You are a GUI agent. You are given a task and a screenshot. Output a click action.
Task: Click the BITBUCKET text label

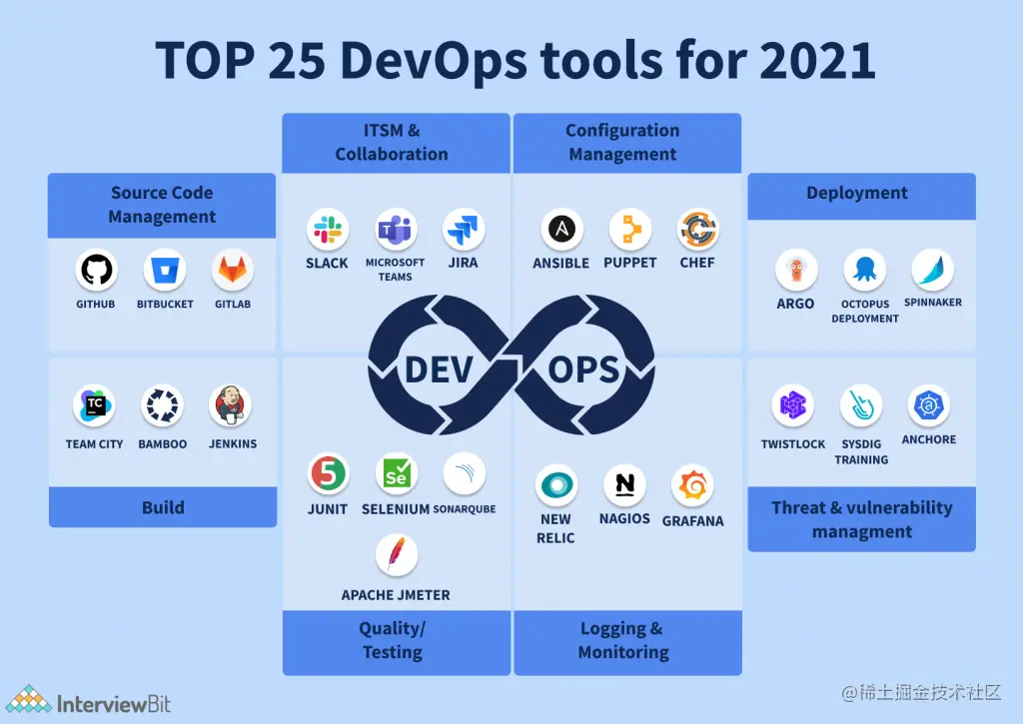point(165,304)
